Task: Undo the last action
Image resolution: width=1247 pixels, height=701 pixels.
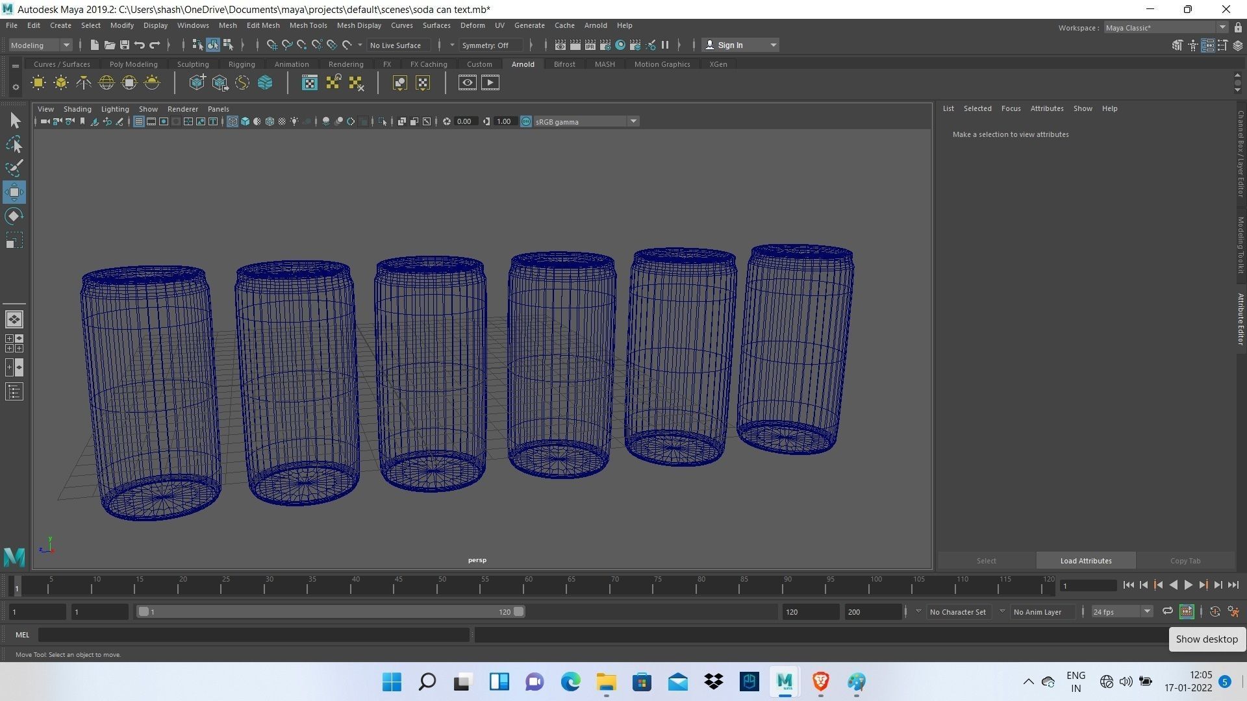Action: click(x=140, y=45)
